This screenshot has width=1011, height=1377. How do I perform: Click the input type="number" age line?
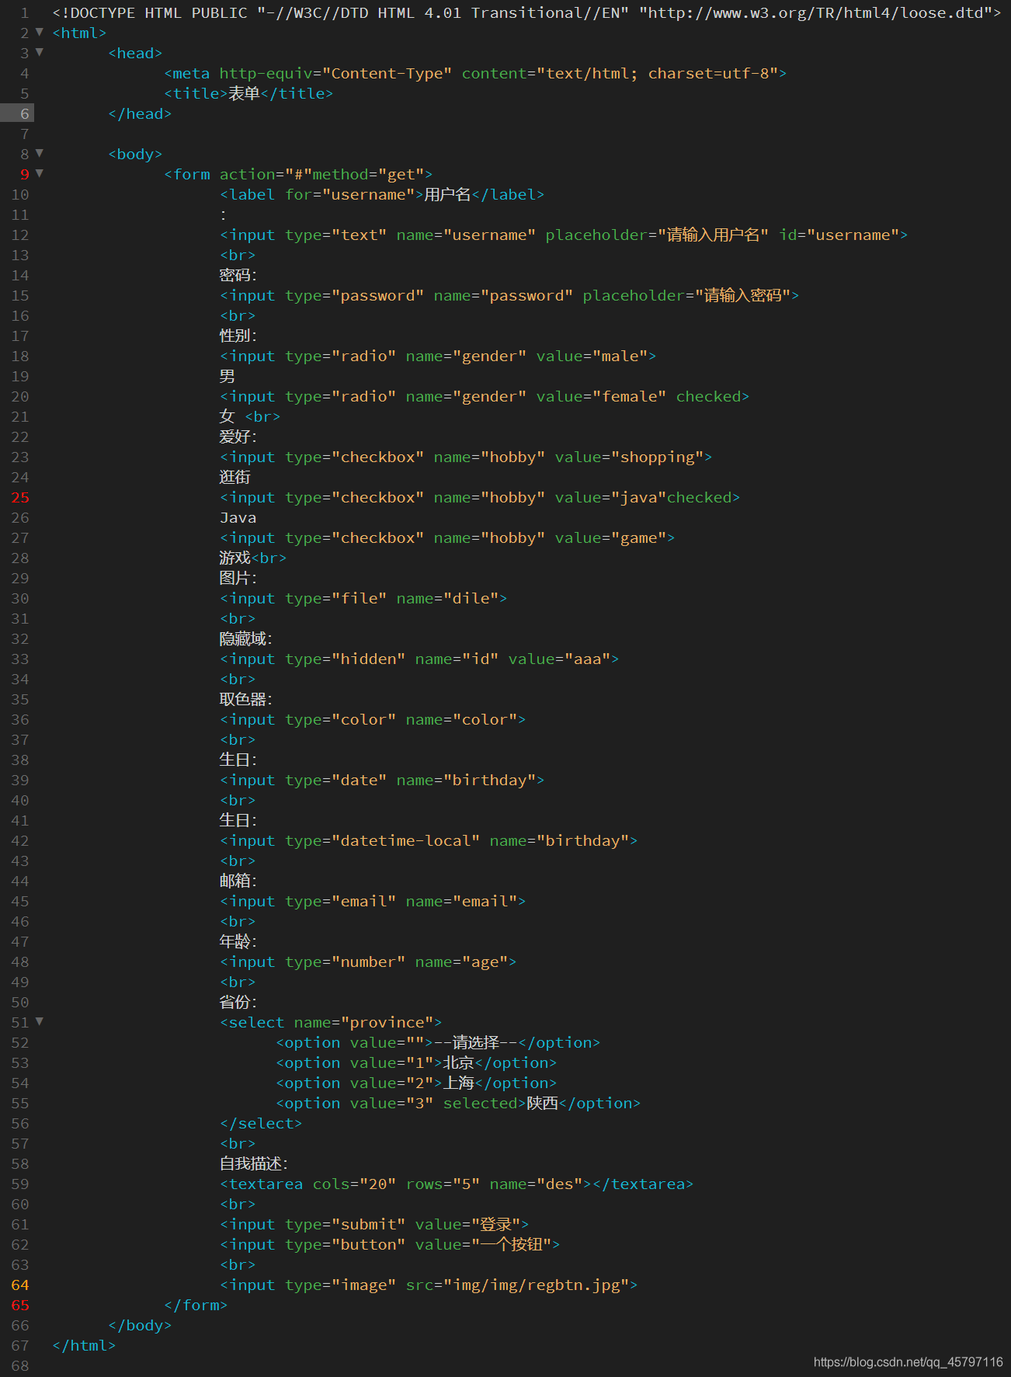[368, 961]
